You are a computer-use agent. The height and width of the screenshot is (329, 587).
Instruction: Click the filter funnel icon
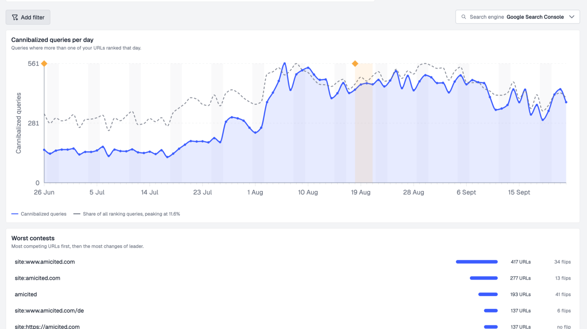click(x=15, y=17)
